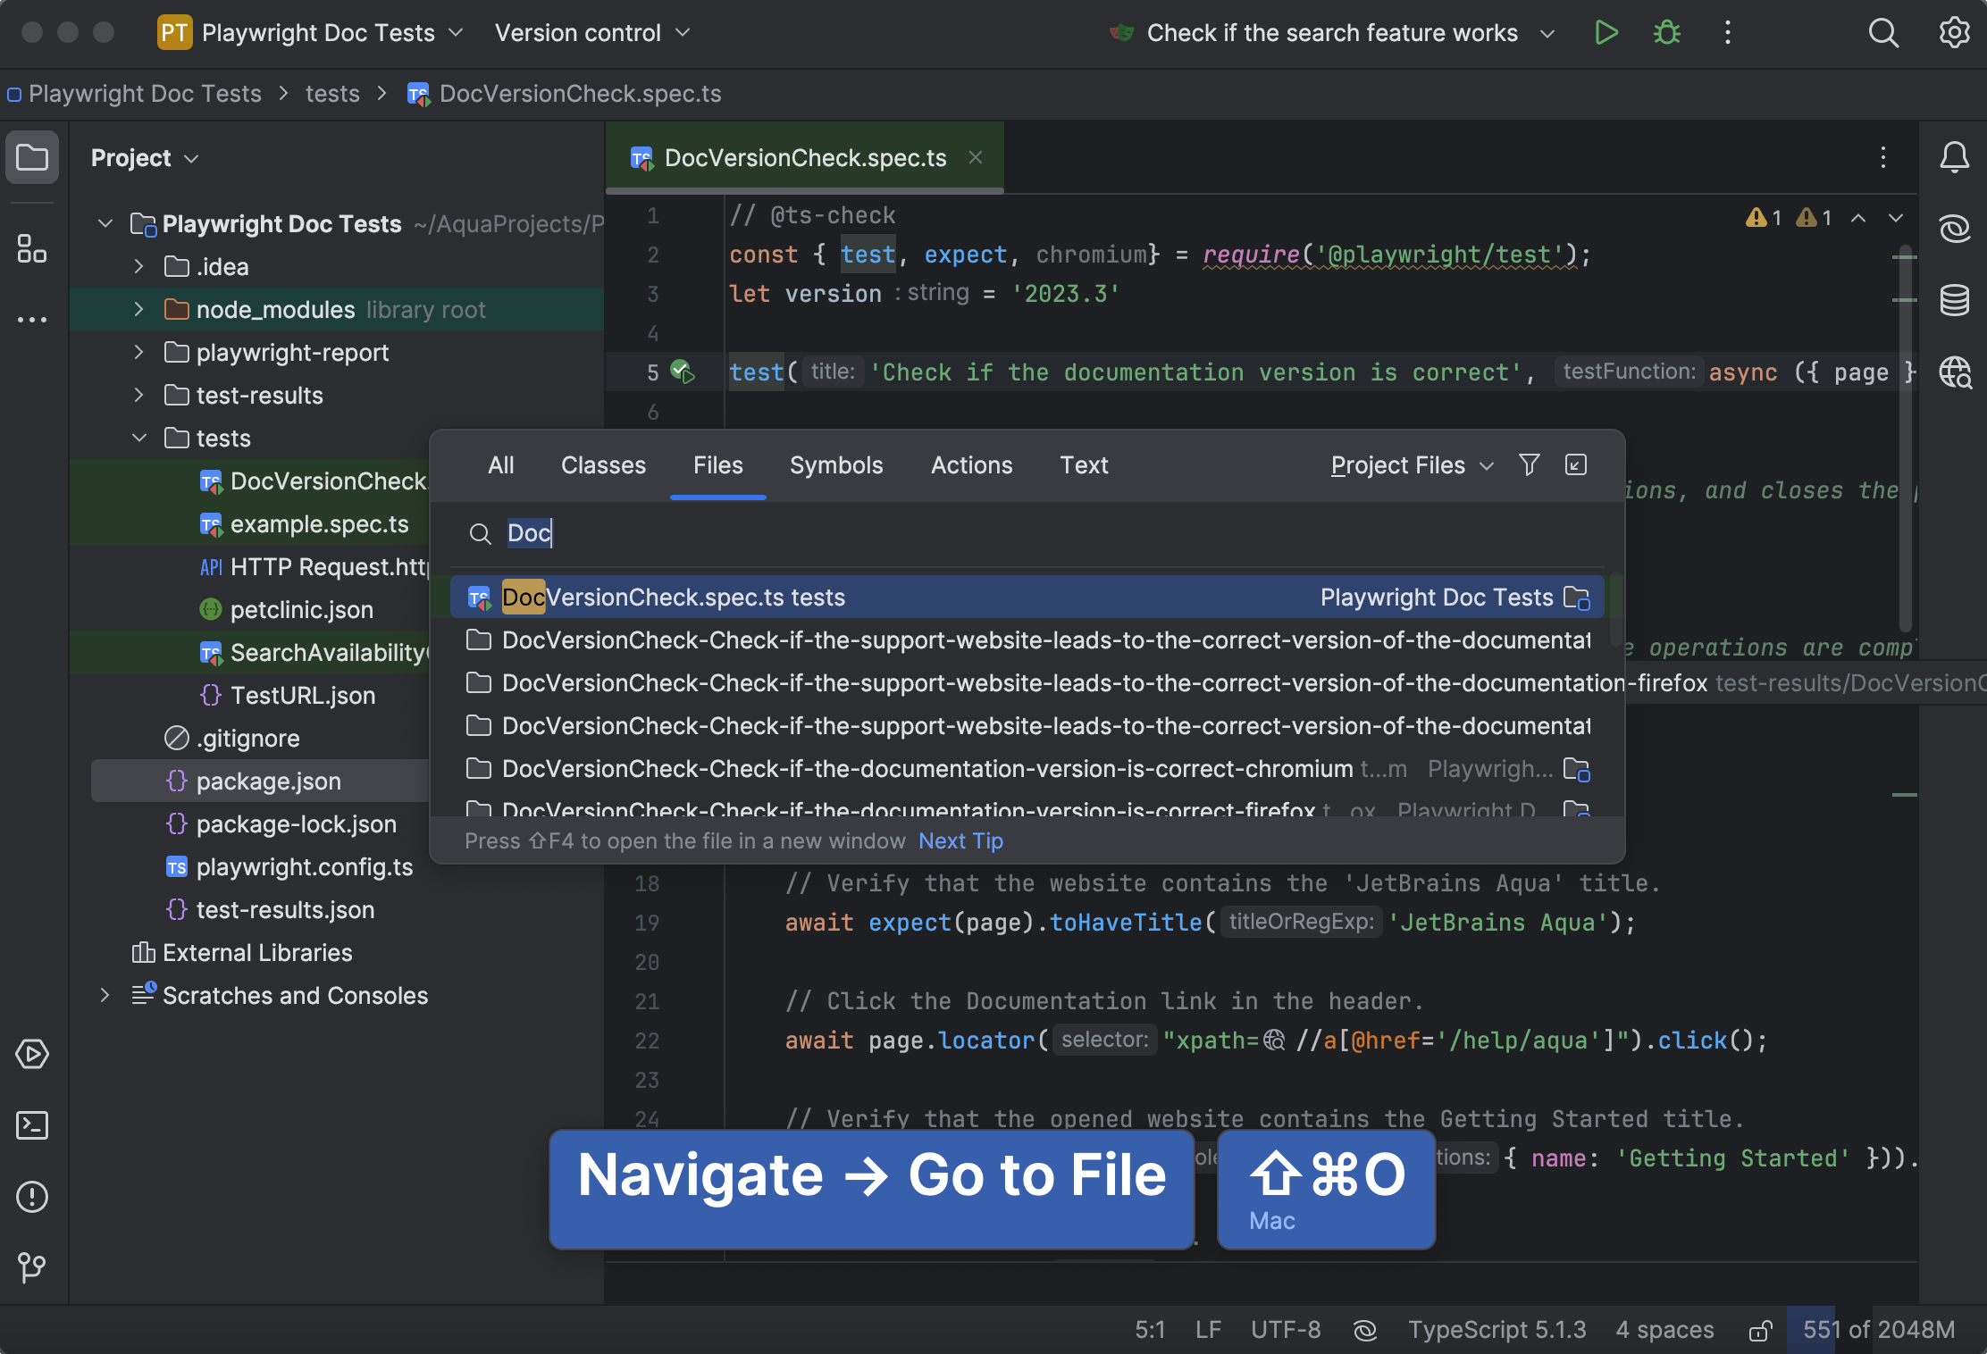Image resolution: width=1987 pixels, height=1354 pixels.
Task: Open the Version control menu
Action: (591, 33)
